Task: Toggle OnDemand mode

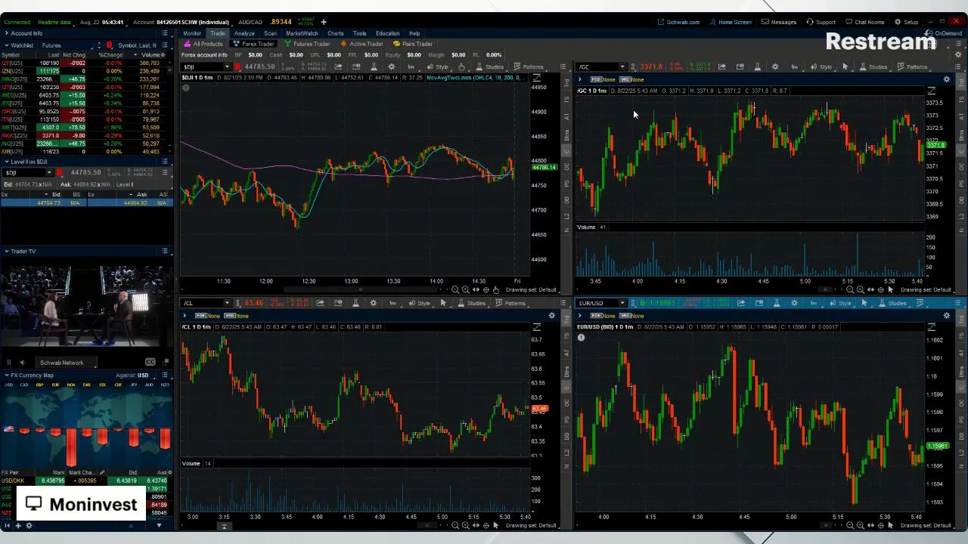Action: (945, 33)
